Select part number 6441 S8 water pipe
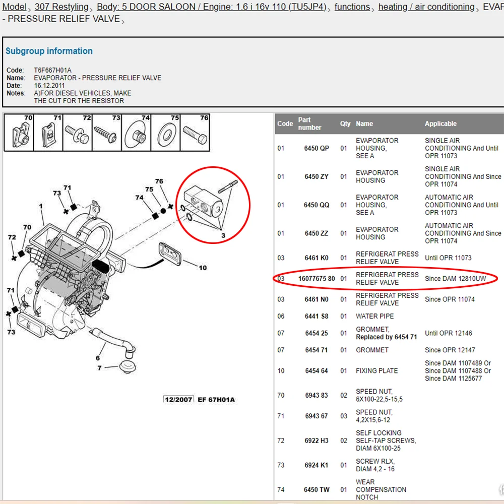The image size is (504, 504). (317, 317)
